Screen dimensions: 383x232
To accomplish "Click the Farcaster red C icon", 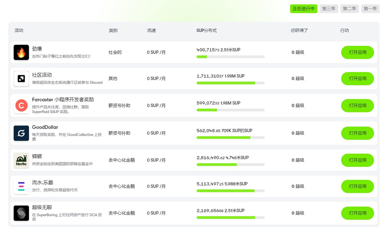I will [x=21, y=105].
